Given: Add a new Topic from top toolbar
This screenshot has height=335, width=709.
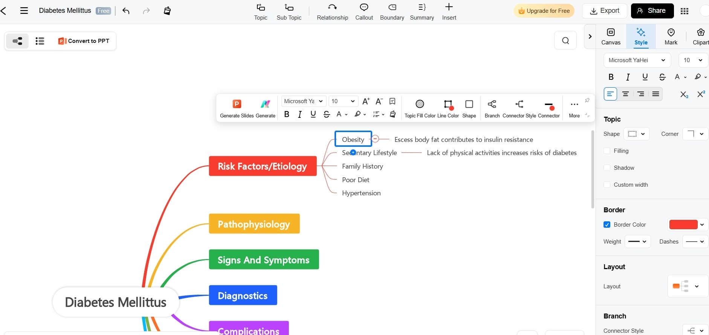Looking at the screenshot, I should [261, 12].
